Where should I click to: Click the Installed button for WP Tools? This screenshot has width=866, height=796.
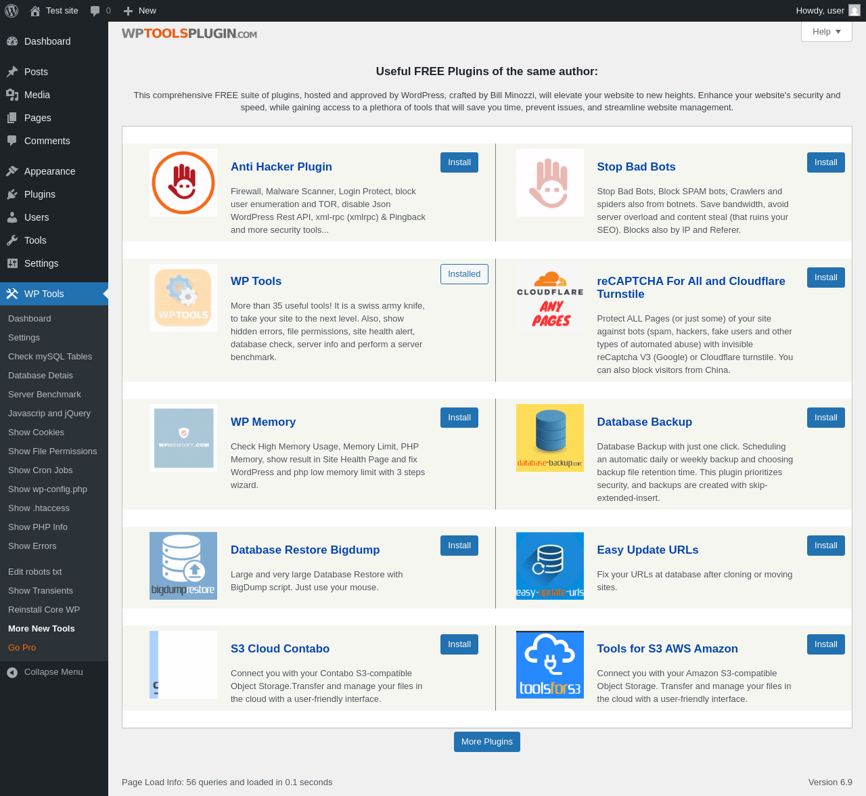click(464, 274)
